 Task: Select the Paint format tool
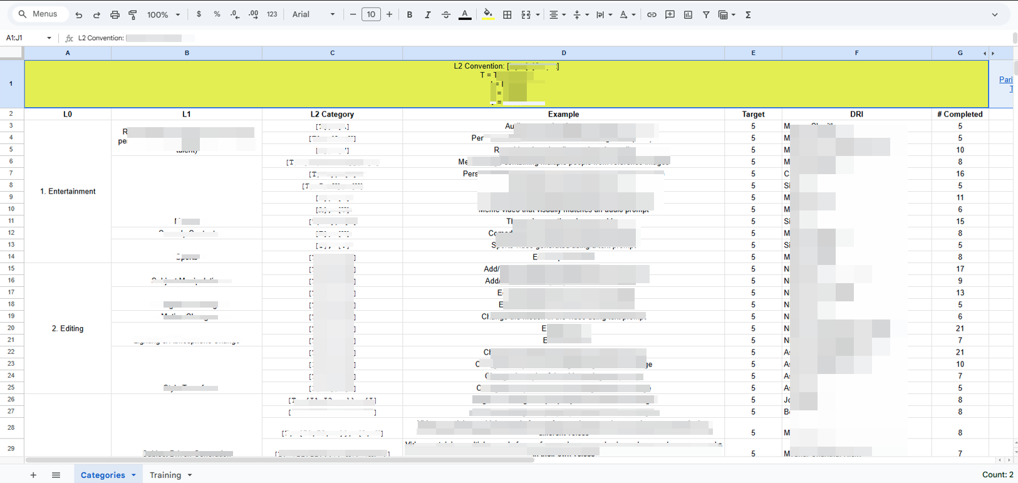[x=133, y=14]
